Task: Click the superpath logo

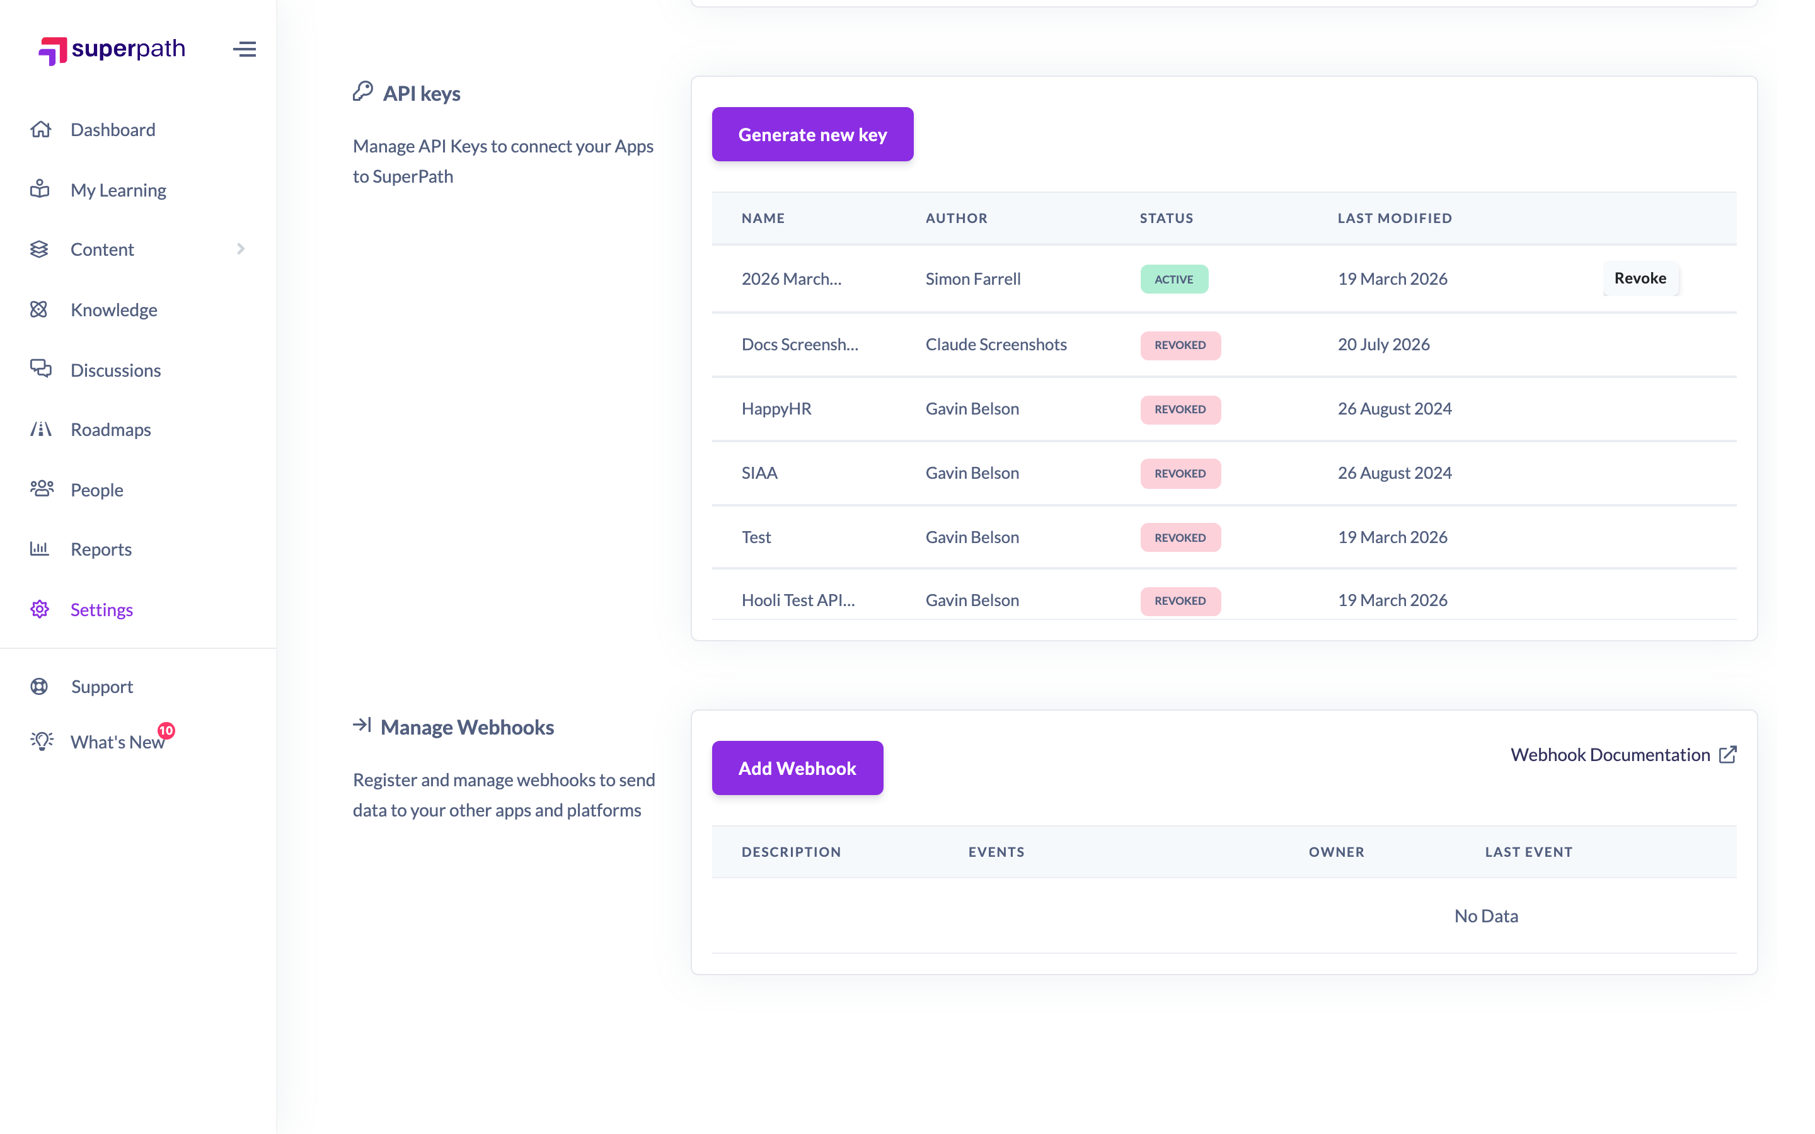Action: click(112, 50)
